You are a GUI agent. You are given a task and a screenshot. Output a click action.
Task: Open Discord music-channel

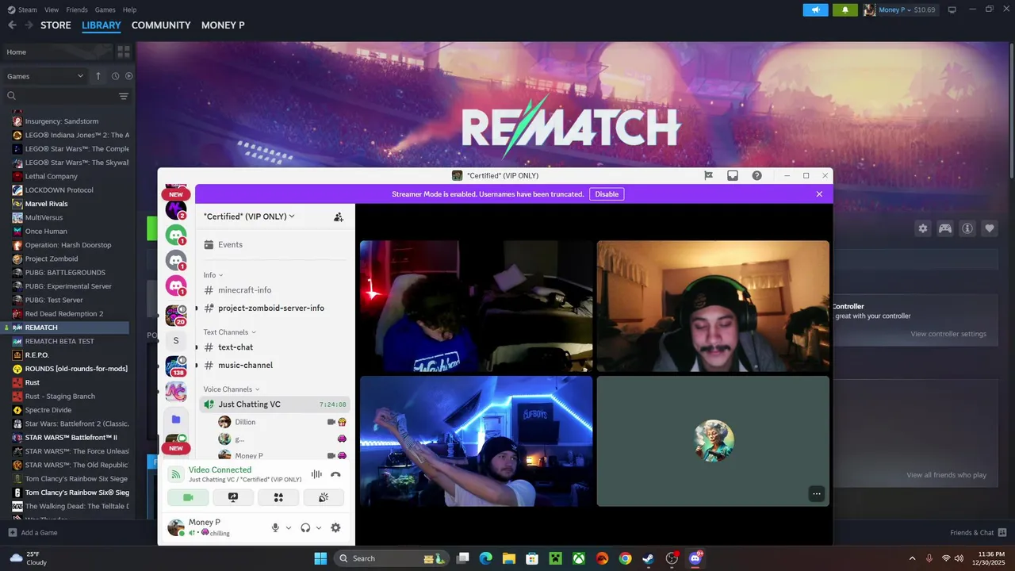click(x=273, y=365)
